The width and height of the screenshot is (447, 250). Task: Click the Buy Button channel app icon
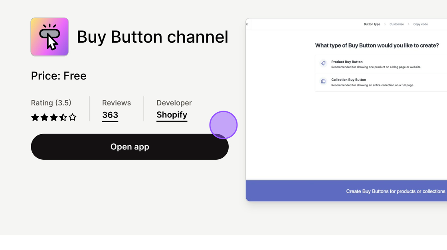tap(49, 37)
